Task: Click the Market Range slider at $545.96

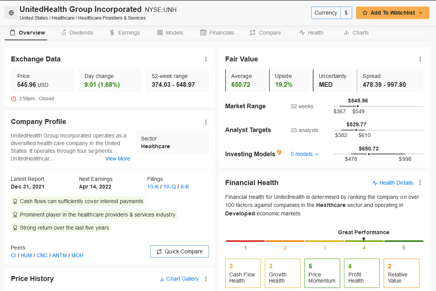Action: click(358, 106)
